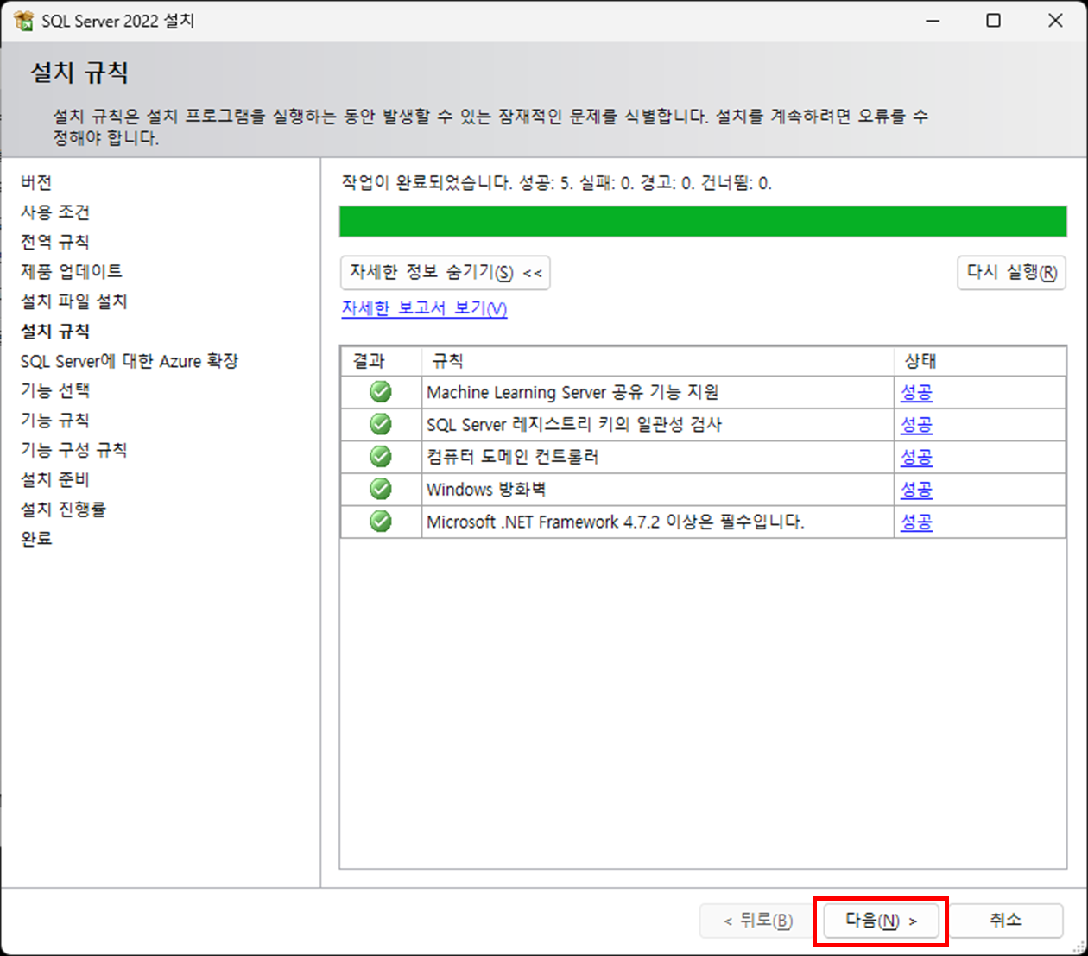Viewport: 1088px width, 956px height.
Task: Maximize the SQL Server 2022 설치 window
Action: point(994,21)
